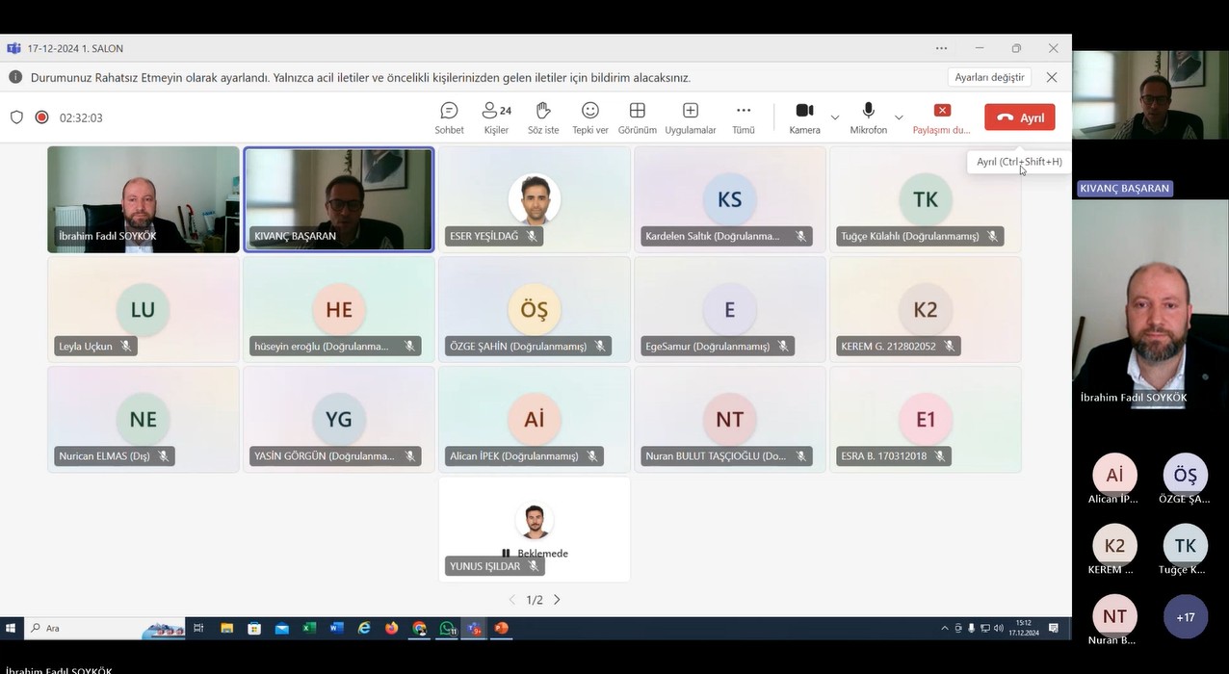The height and width of the screenshot is (674, 1229).
Task: Show the Kişiler participants list
Action: 496,117
